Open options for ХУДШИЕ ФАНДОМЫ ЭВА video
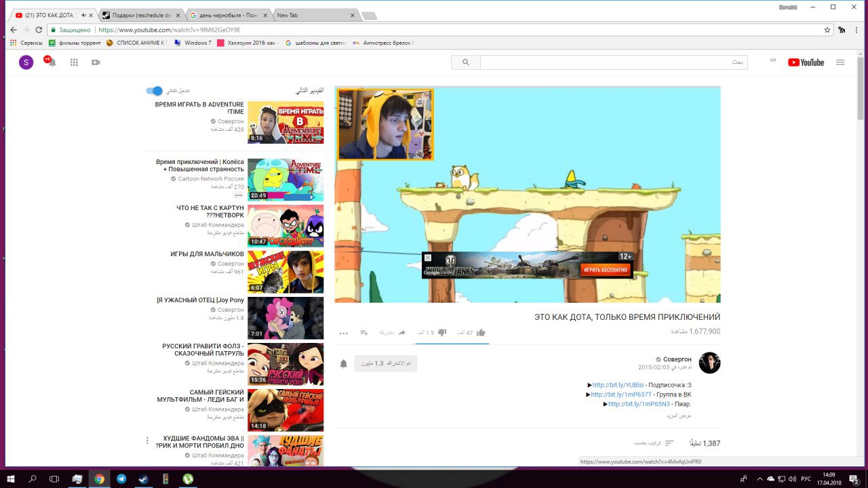The image size is (868, 488). click(x=147, y=441)
